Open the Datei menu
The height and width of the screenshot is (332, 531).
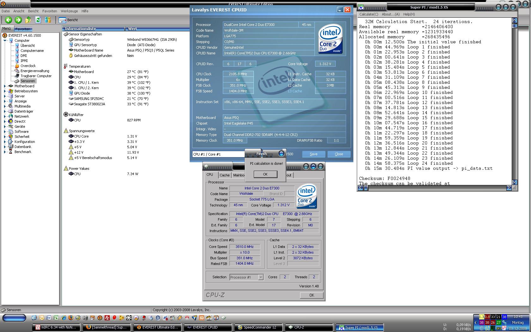coord(6,11)
